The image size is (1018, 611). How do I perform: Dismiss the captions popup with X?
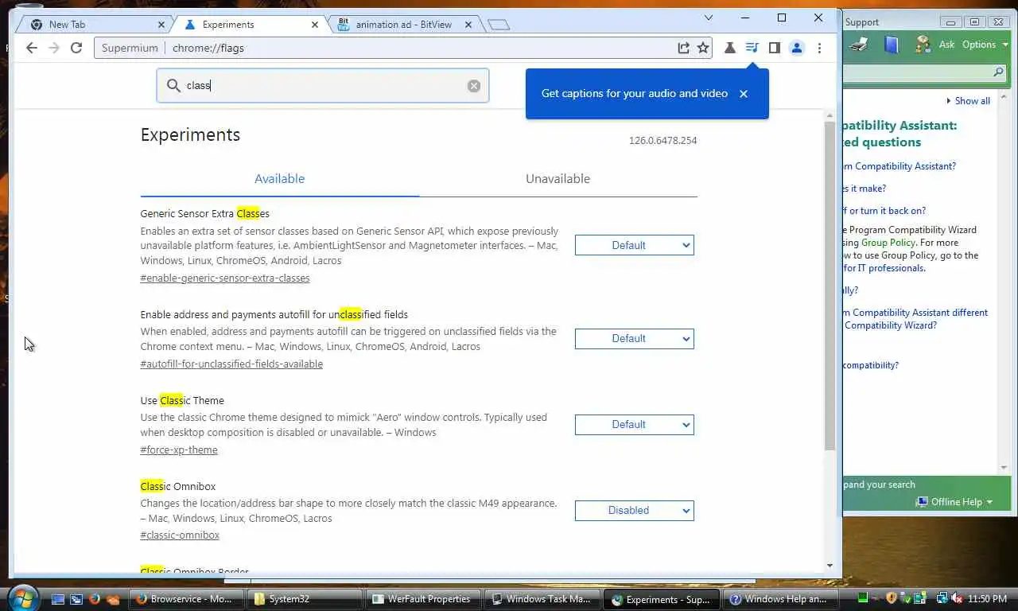click(744, 94)
